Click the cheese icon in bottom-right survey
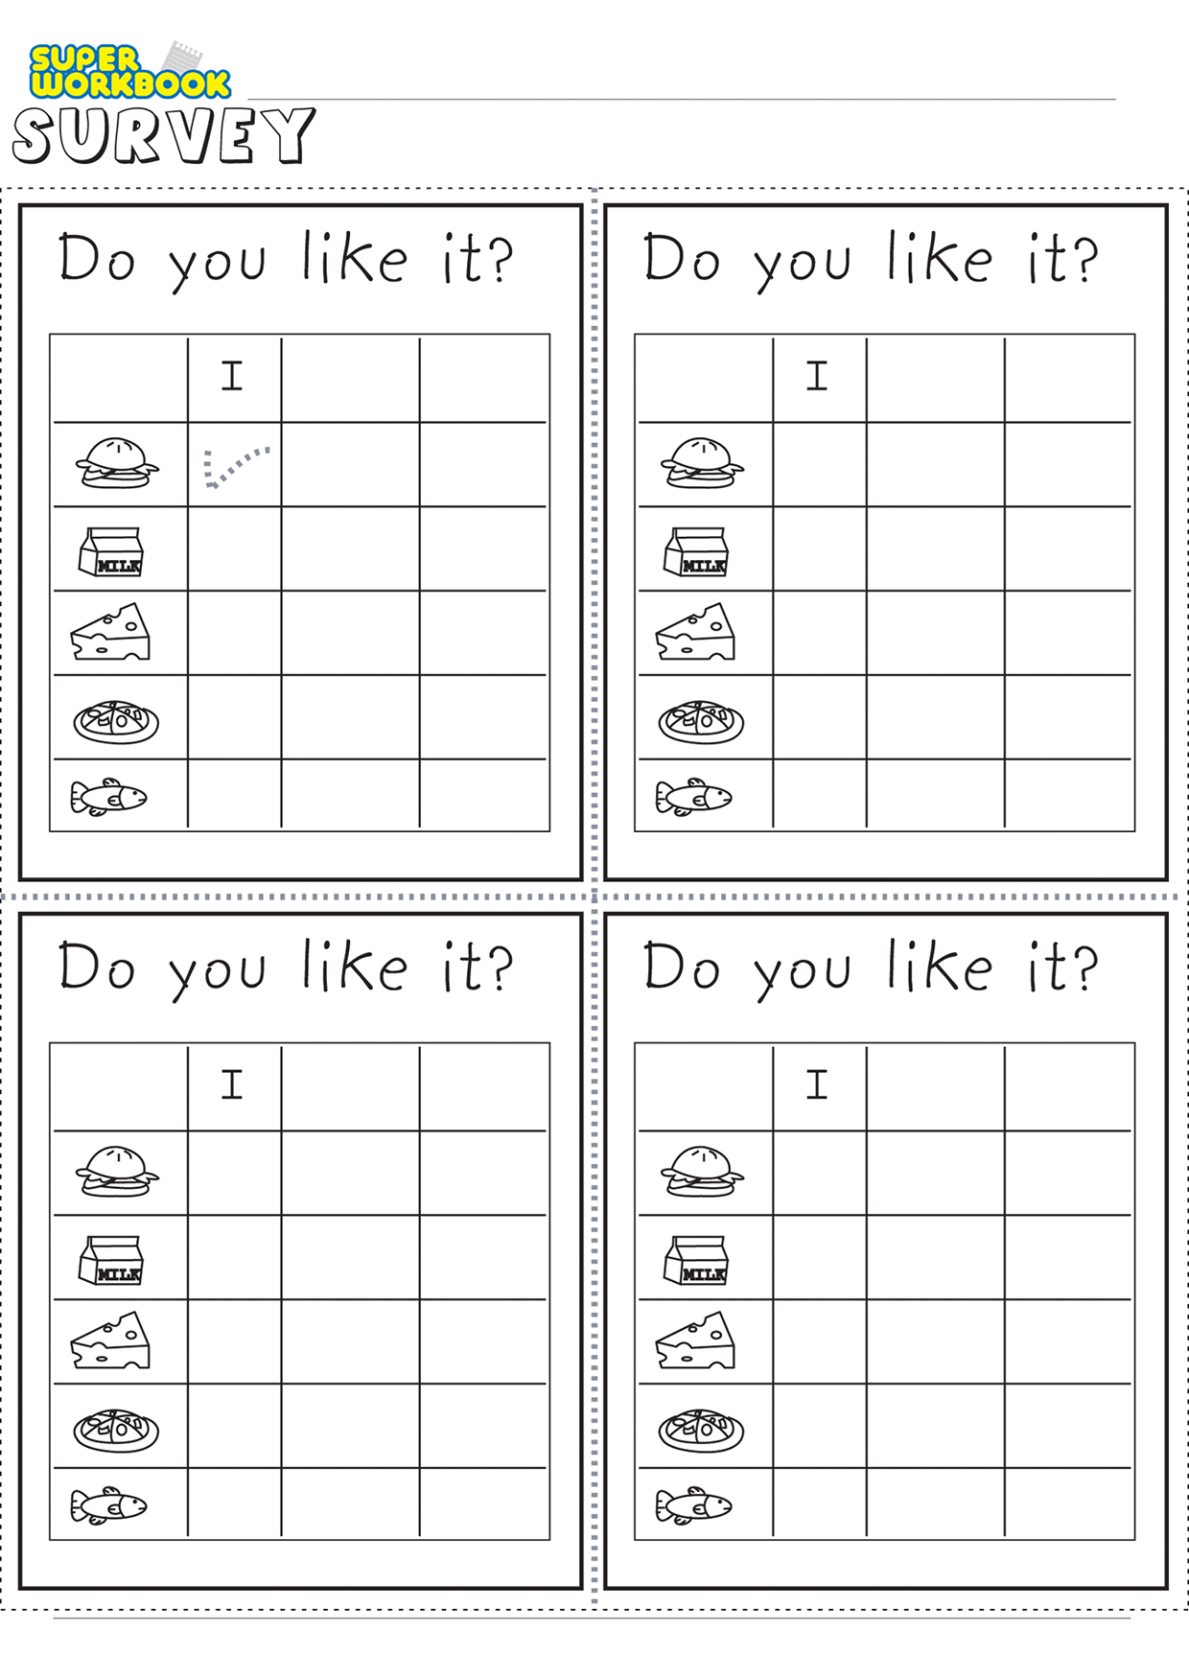 click(x=695, y=1340)
